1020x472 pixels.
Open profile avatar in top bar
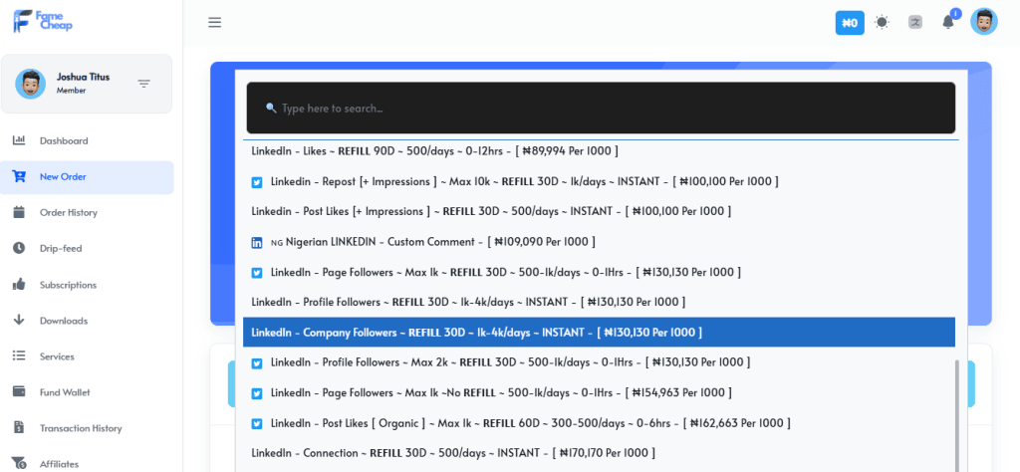(x=983, y=22)
